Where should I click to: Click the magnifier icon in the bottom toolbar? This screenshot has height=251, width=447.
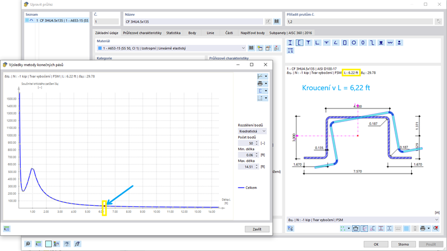pyautogui.click(x=28, y=244)
